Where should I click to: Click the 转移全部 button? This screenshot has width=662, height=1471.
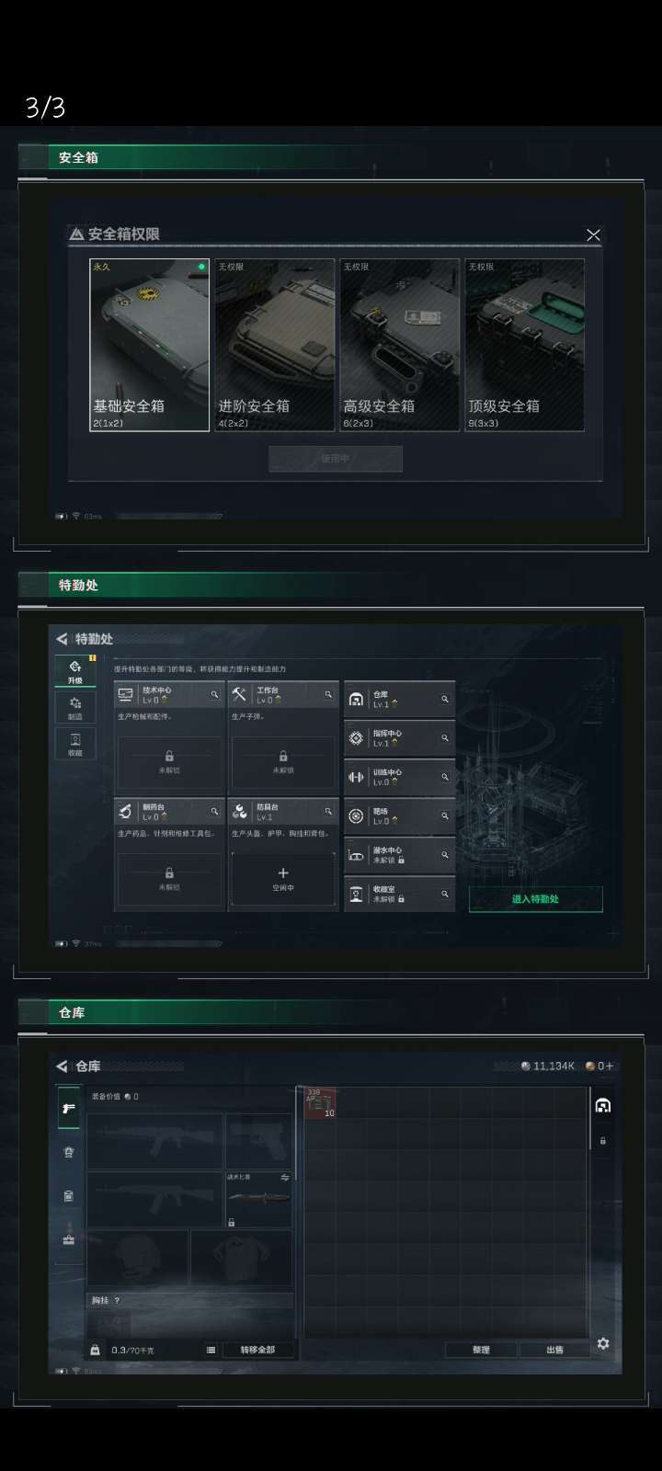[257, 1350]
